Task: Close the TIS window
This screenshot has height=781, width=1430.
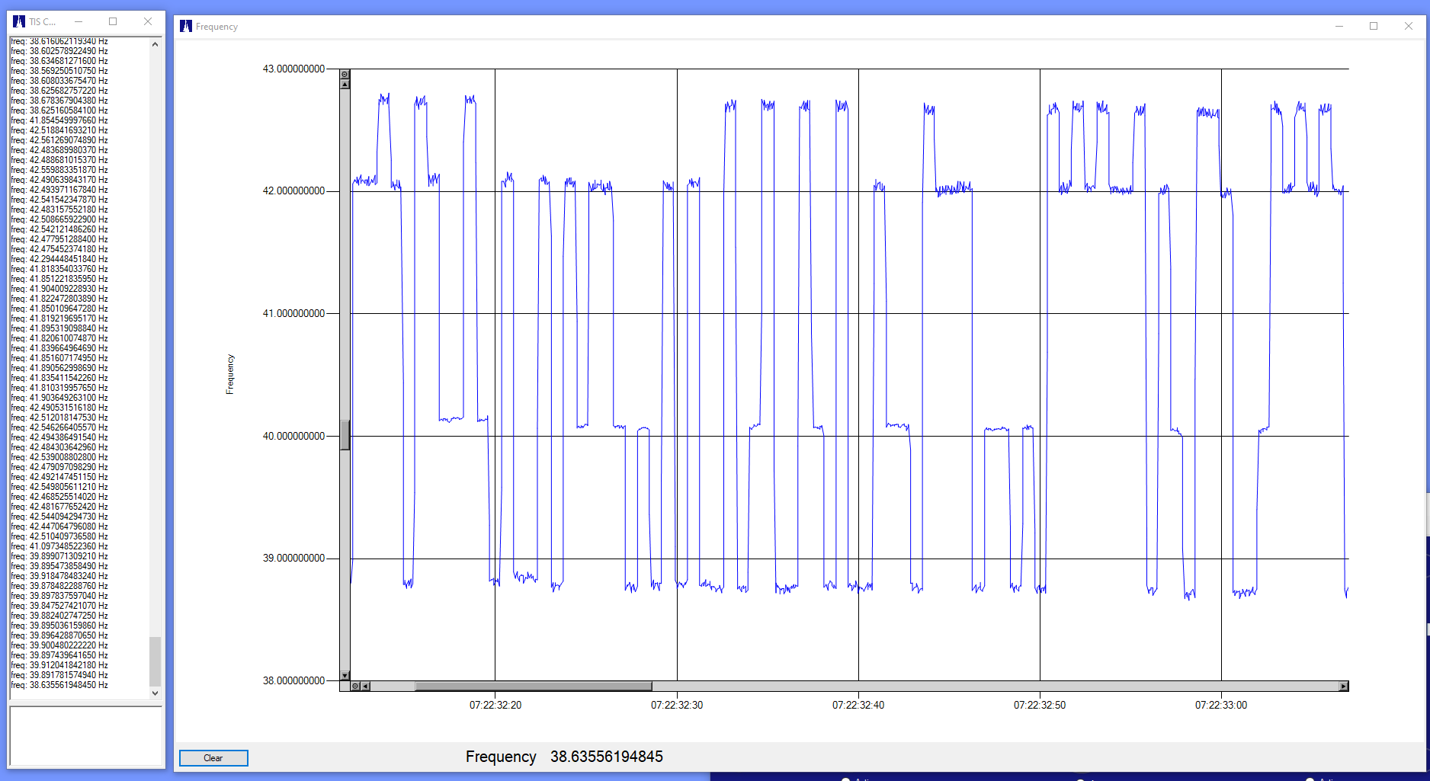Action: (x=148, y=21)
